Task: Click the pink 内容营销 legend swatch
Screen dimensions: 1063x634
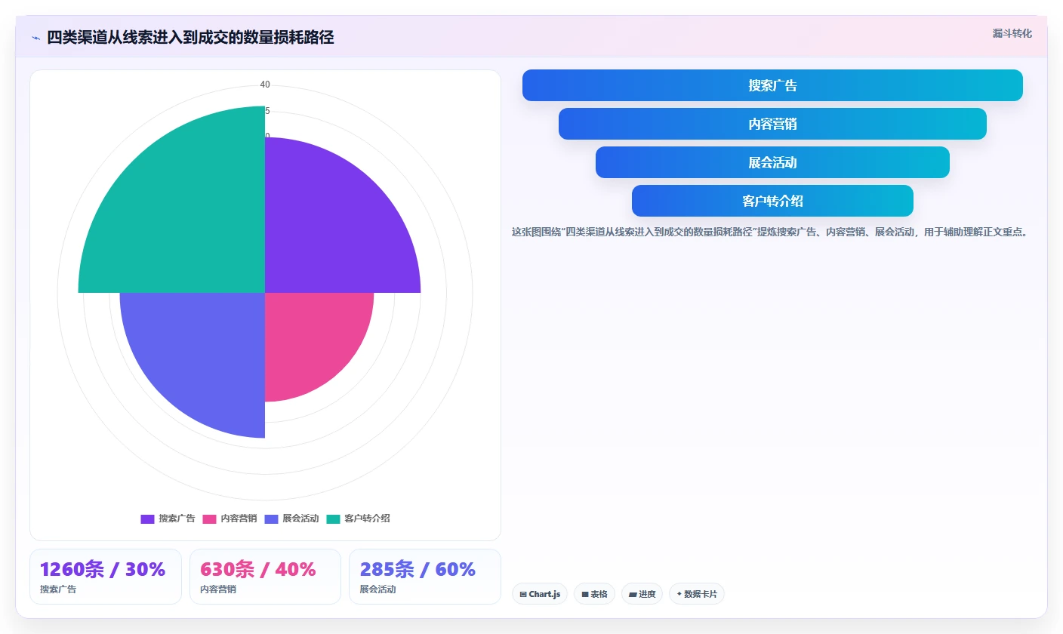Action: (209, 519)
